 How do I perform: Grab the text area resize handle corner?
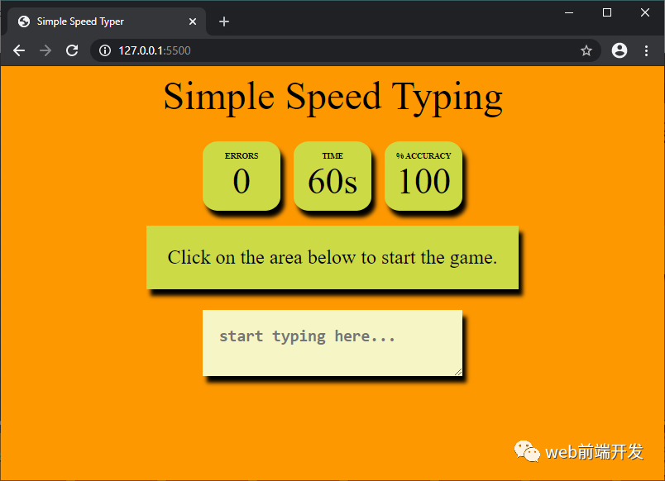click(x=458, y=372)
